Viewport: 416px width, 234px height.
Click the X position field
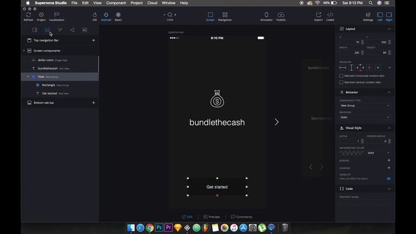pyautogui.click(x=350, y=42)
